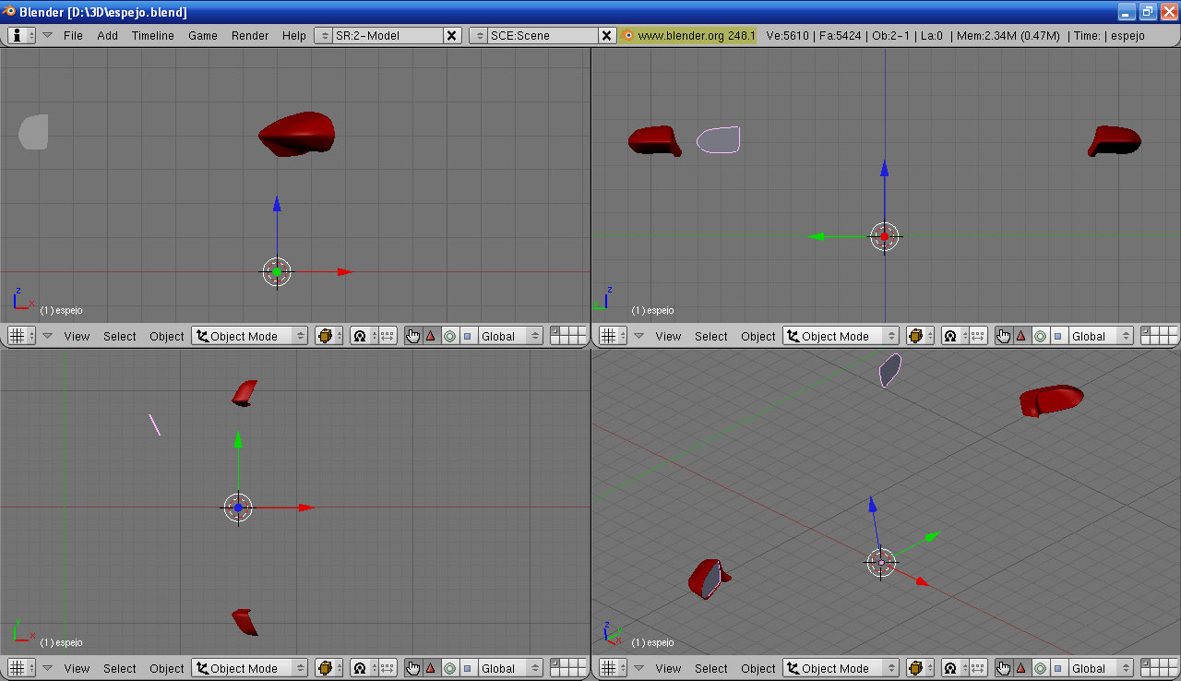
Task: Open the Render menu
Action: click(250, 35)
